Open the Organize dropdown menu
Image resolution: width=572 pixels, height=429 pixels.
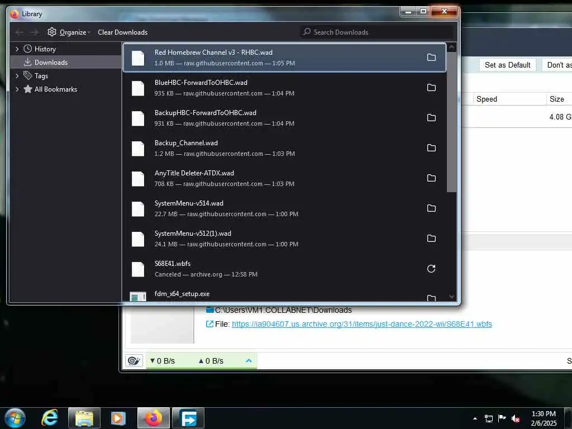pos(69,32)
